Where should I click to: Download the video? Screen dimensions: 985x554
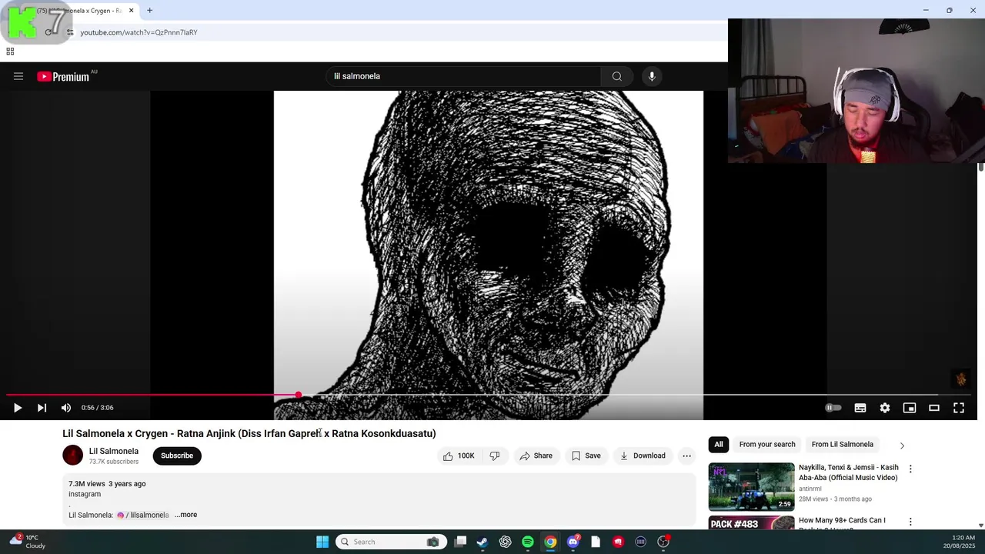tap(643, 456)
